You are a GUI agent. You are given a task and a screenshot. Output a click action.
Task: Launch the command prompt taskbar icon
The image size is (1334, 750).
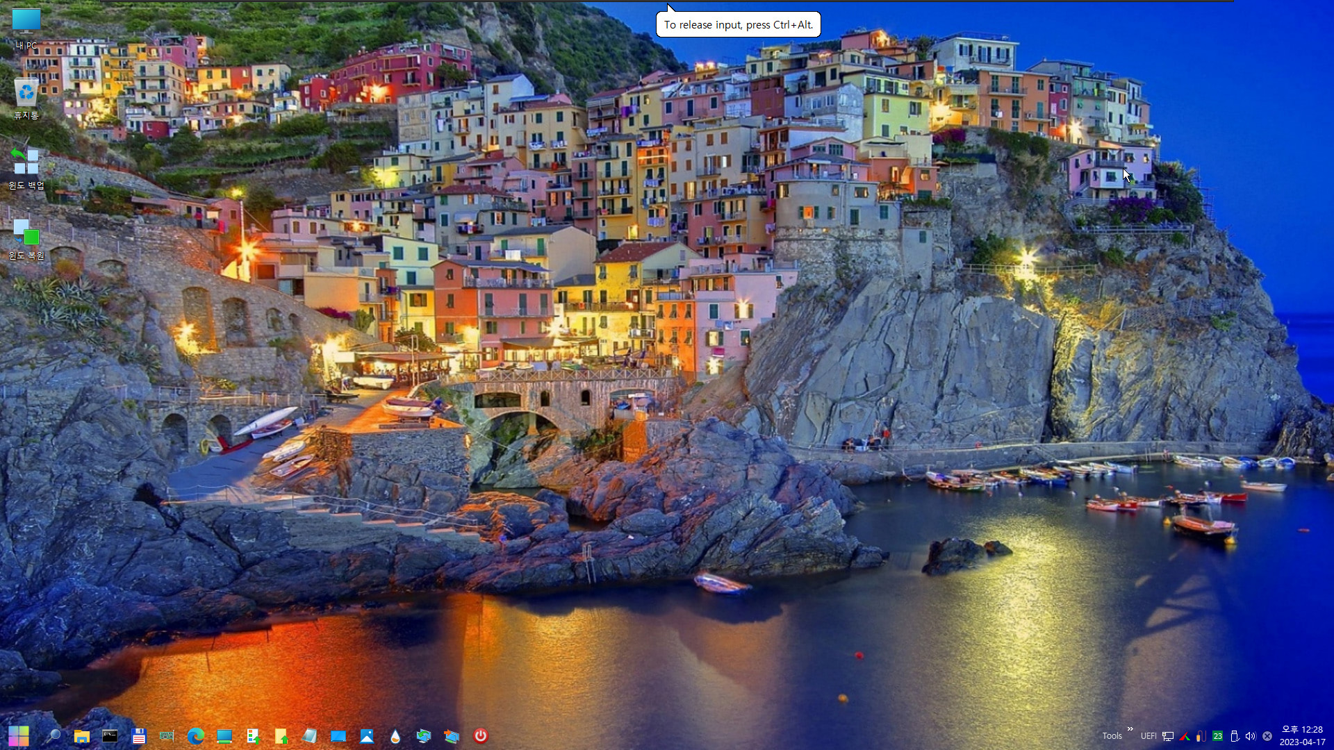pyautogui.click(x=110, y=736)
